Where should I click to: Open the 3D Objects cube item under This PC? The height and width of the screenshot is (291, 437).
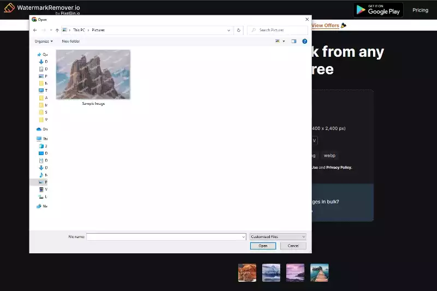point(43,146)
